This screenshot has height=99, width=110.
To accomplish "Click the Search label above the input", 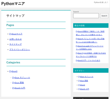I will point(76,12).
